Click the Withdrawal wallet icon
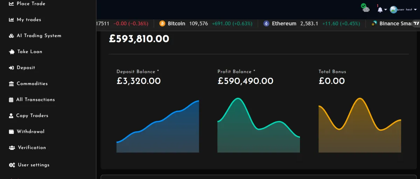The width and height of the screenshot is (420, 179). 11,132
